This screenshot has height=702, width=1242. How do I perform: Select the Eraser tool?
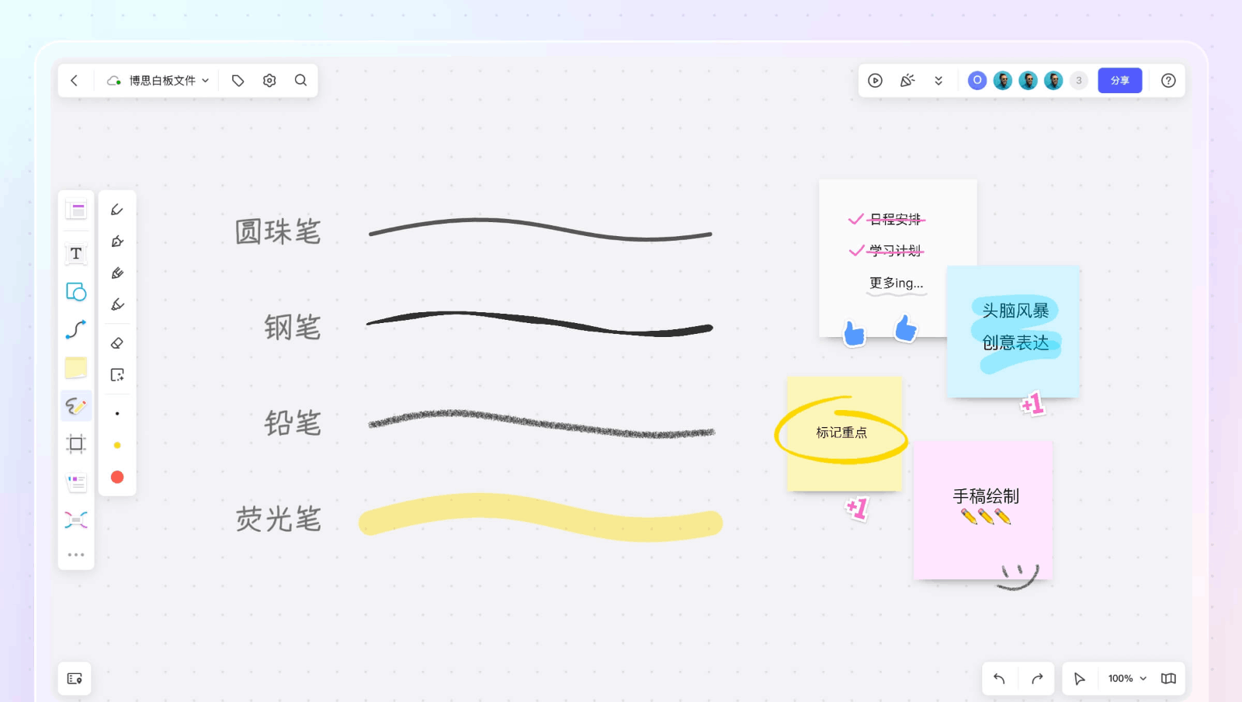pyautogui.click(x=117, y=342)
